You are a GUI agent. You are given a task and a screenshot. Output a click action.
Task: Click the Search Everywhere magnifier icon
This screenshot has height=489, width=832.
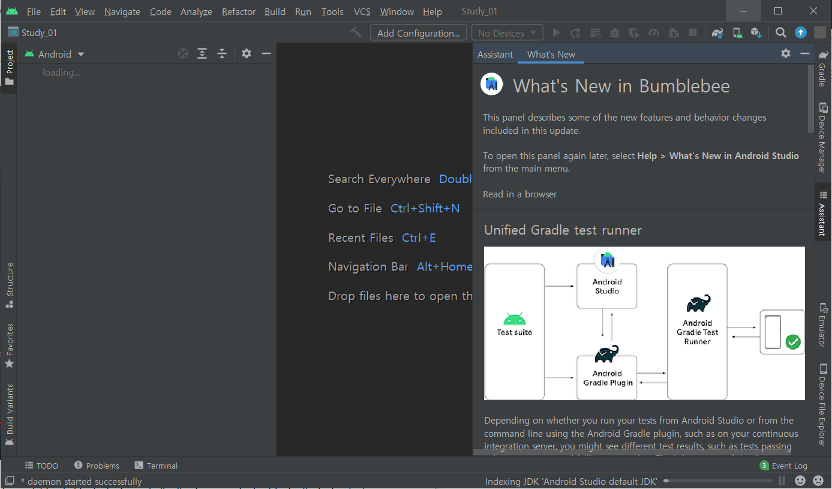click(780, 33)
